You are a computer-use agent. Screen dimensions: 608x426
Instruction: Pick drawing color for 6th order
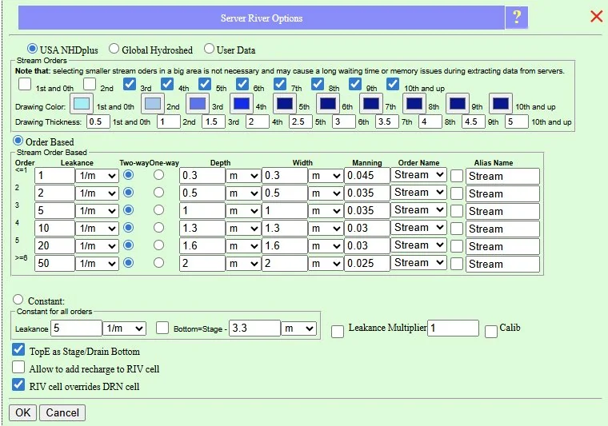[329, 104]
